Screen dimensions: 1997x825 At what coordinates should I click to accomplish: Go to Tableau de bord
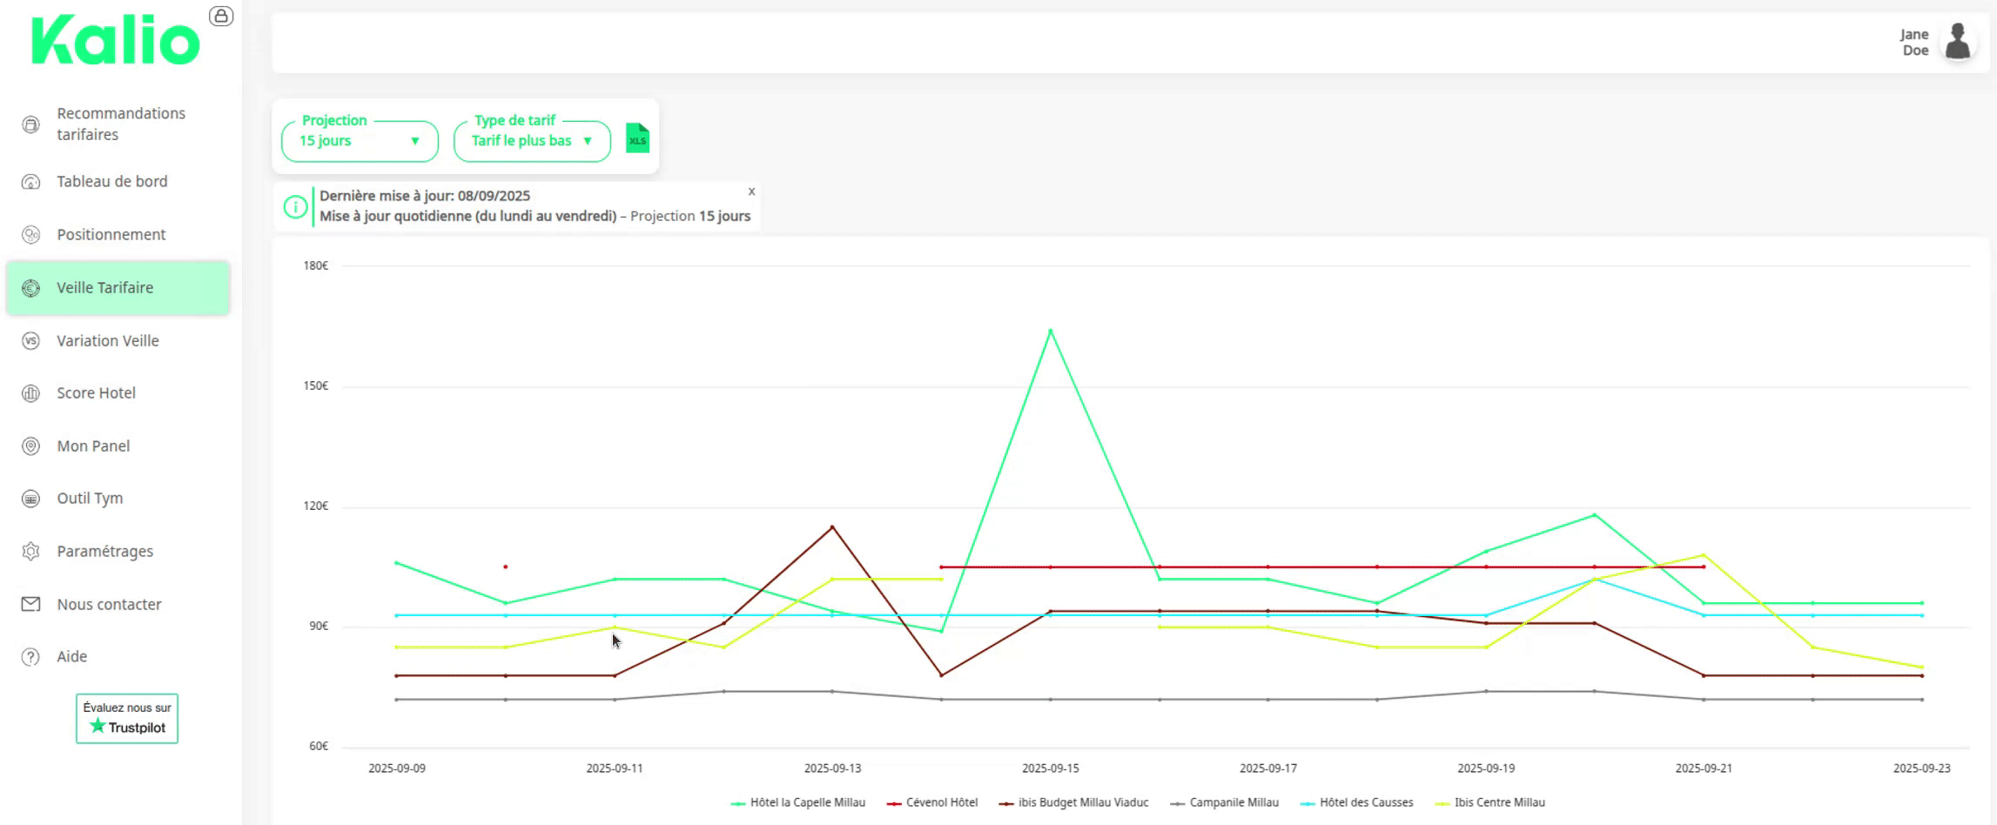[x=118, y=182]
